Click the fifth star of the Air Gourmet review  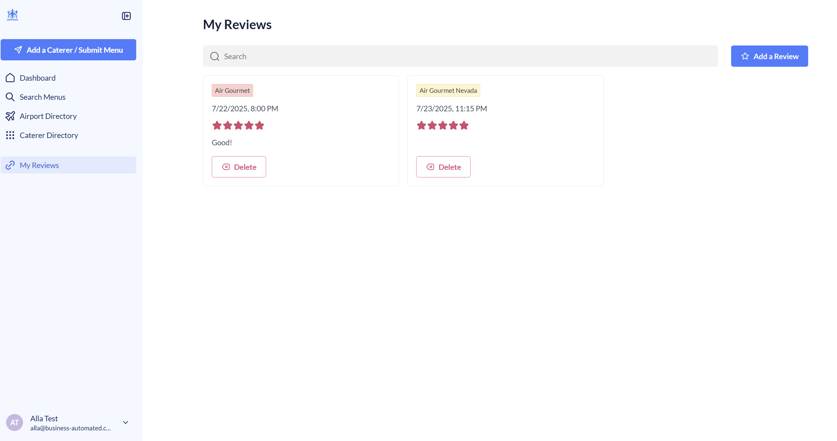pos(259,125)
